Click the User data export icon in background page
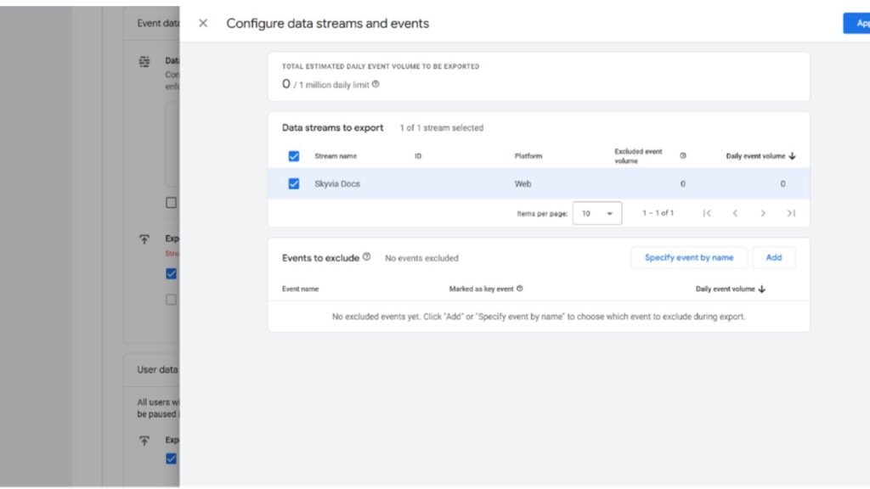This screenshot has height=489, width=870. coord(144,441)
